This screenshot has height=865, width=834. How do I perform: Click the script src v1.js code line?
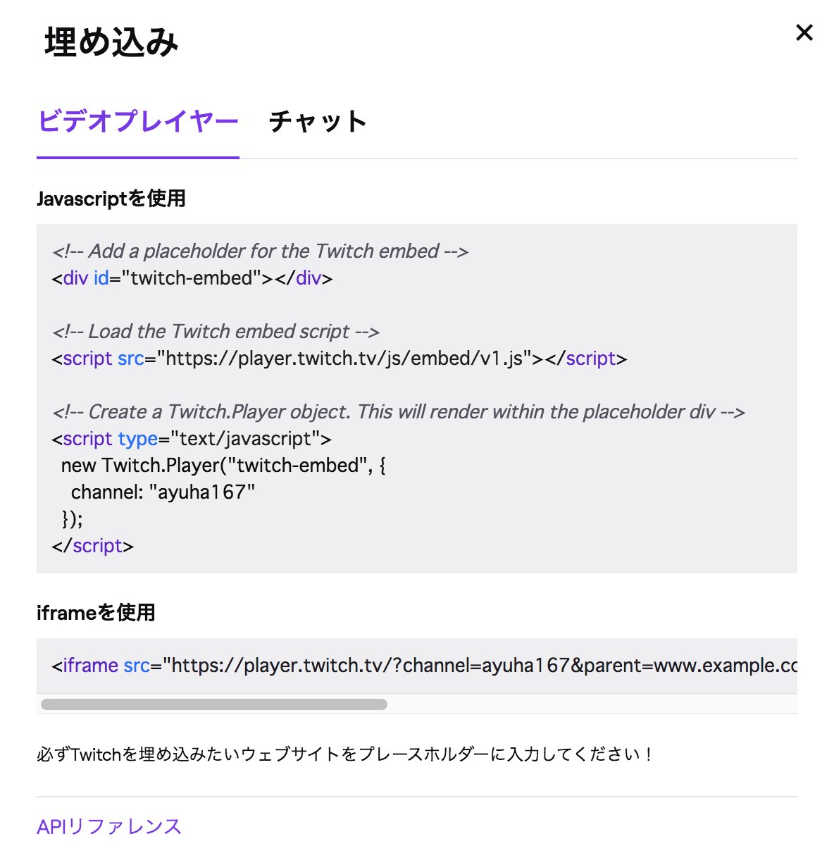pos(340,359)
